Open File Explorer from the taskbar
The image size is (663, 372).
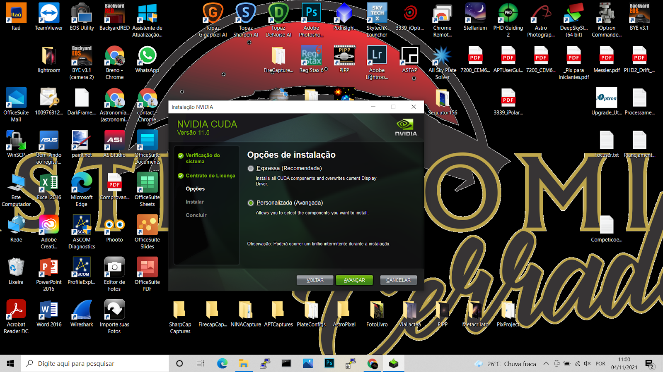[244, 363]
